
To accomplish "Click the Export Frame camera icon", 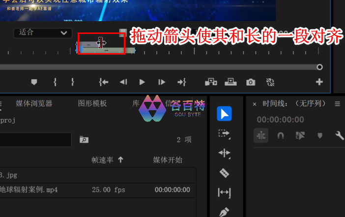I will [x=251, y=82].
